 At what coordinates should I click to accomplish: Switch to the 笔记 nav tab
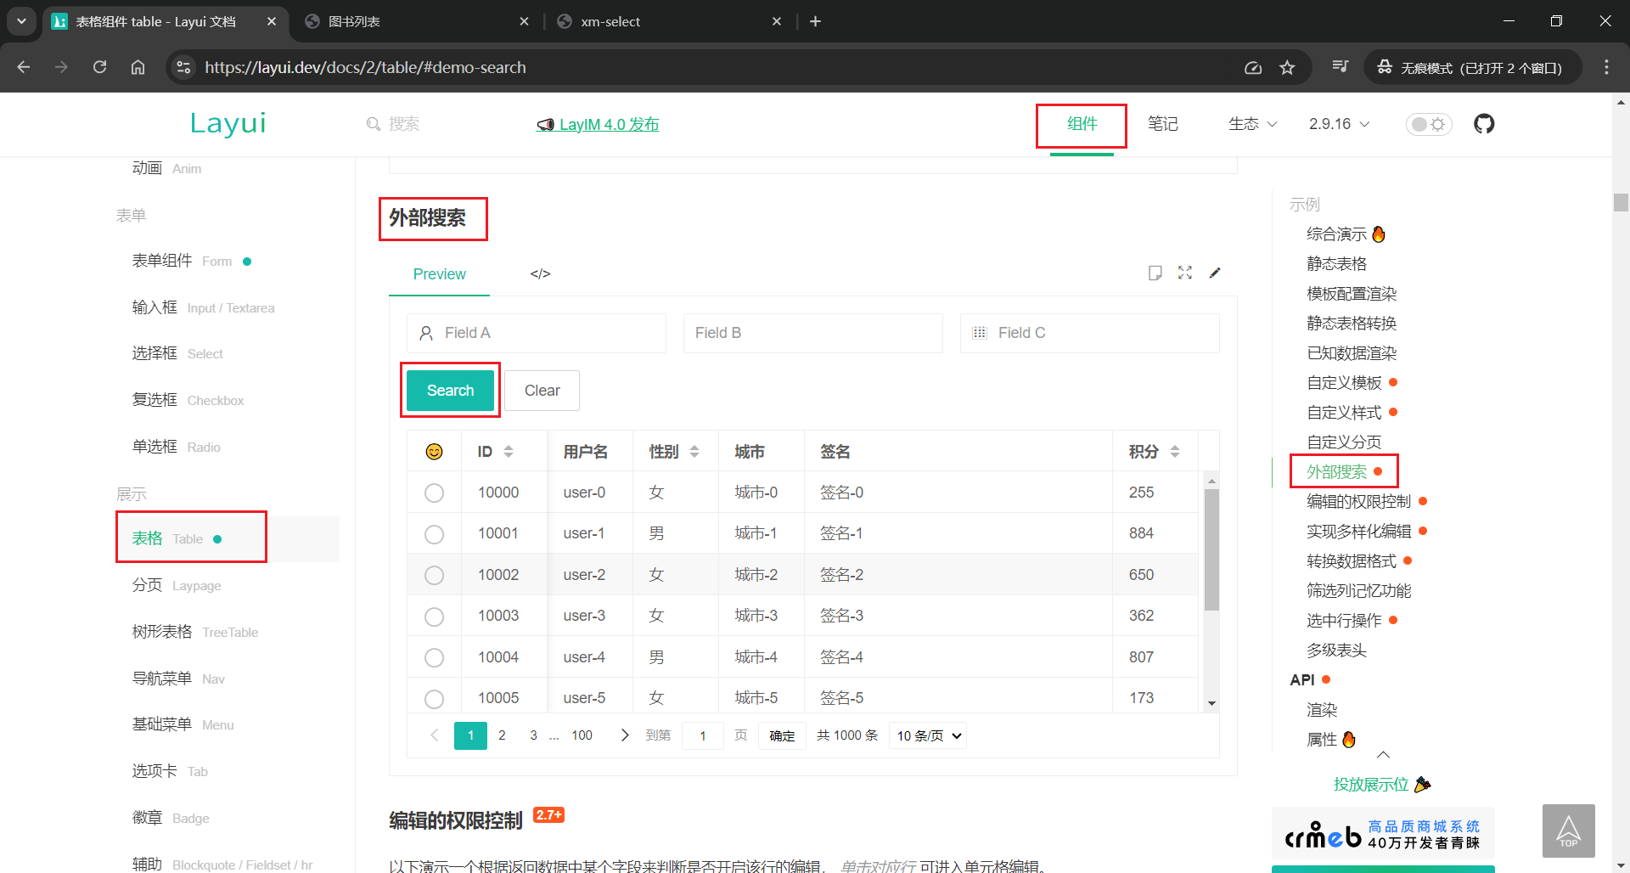tap(1162, 124)
